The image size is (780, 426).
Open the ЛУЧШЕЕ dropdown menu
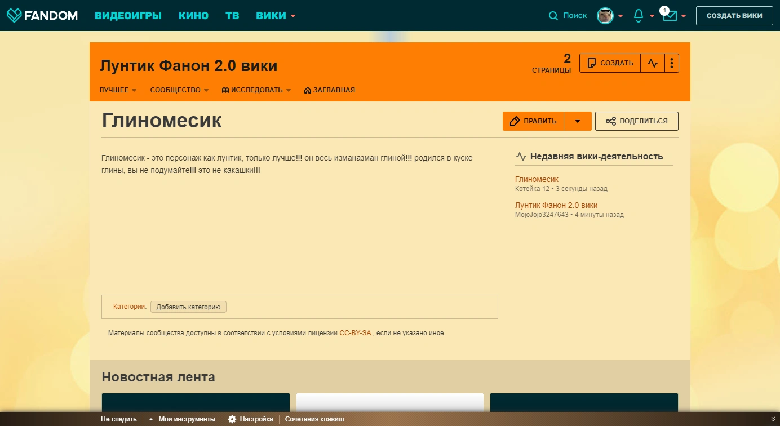[118, 90]
